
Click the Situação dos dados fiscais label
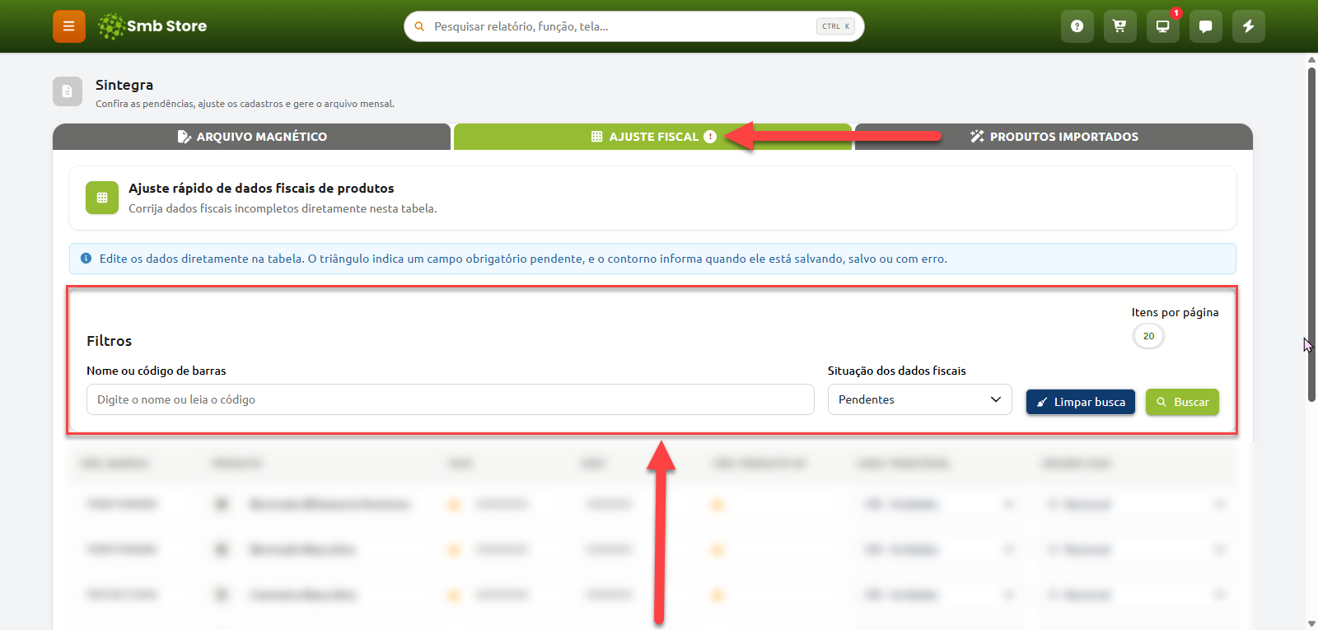[x=897, y=371]
